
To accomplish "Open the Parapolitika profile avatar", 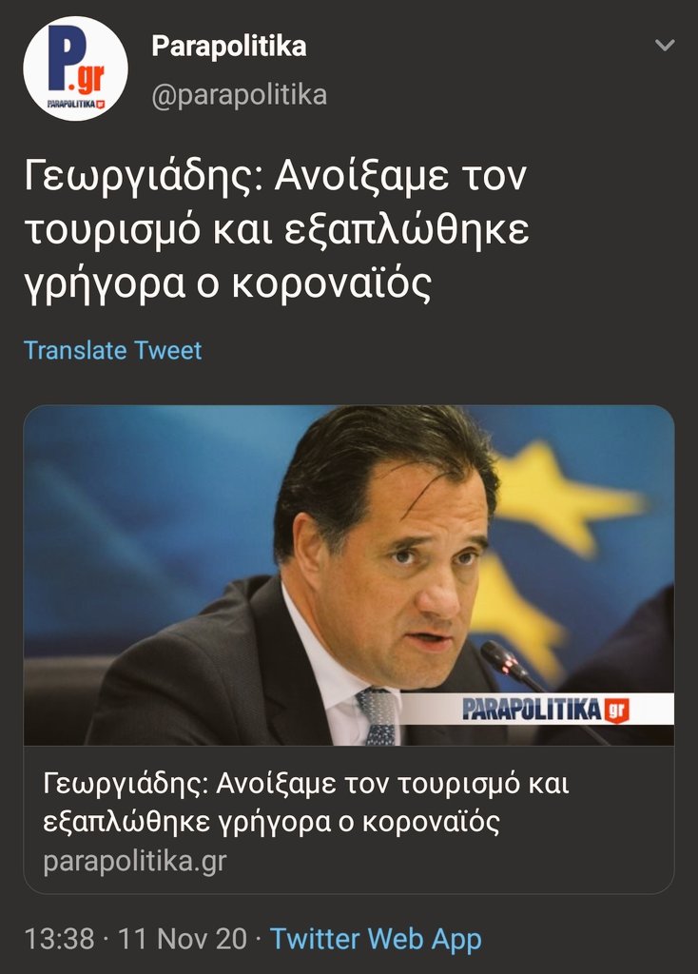I will (x=76, y=68).
